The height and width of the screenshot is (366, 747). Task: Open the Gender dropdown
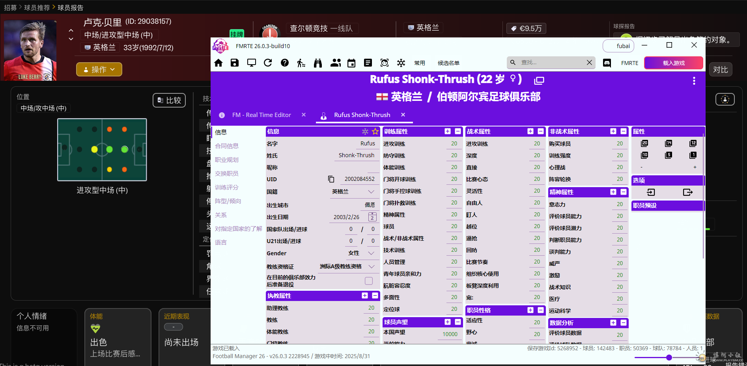coord(371,253)
